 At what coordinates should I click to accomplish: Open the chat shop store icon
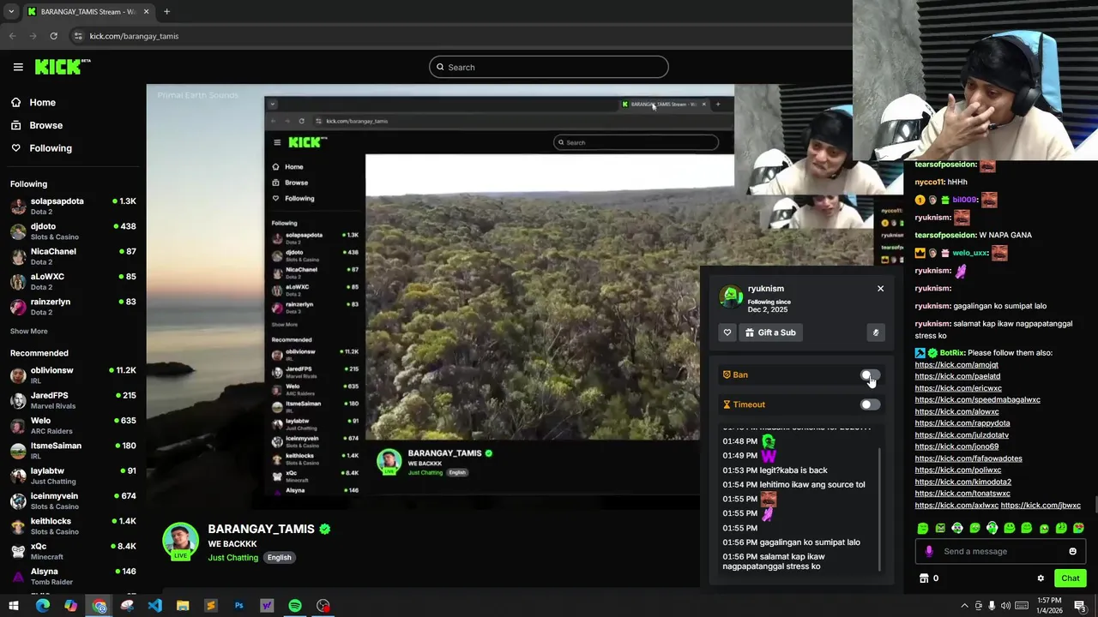coord(924,578)
